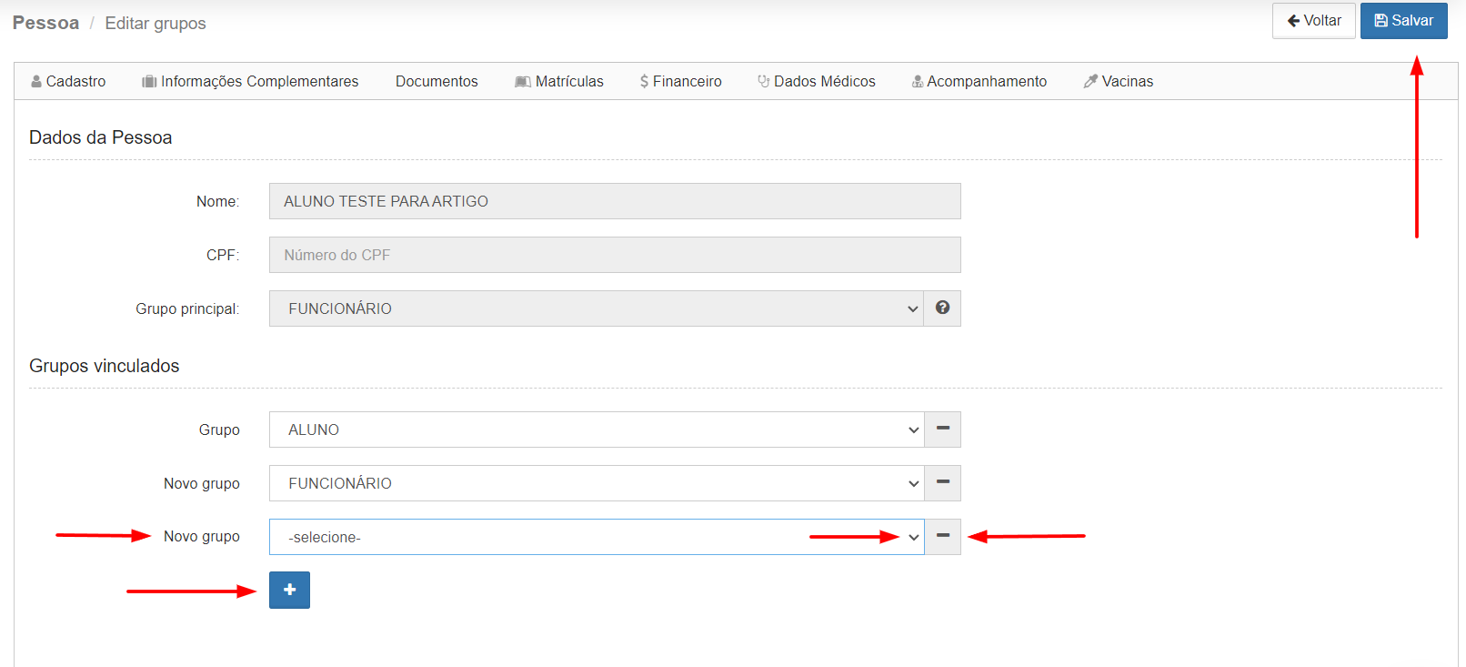The width and height of the screenshot is (1466, 667).
Task: Open the Grupo principal dropdown
Action: click(x=597, y=308)
